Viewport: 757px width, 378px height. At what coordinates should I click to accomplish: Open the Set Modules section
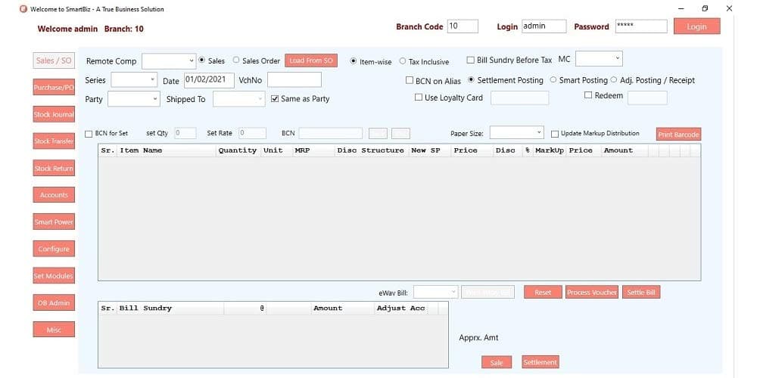54,276
